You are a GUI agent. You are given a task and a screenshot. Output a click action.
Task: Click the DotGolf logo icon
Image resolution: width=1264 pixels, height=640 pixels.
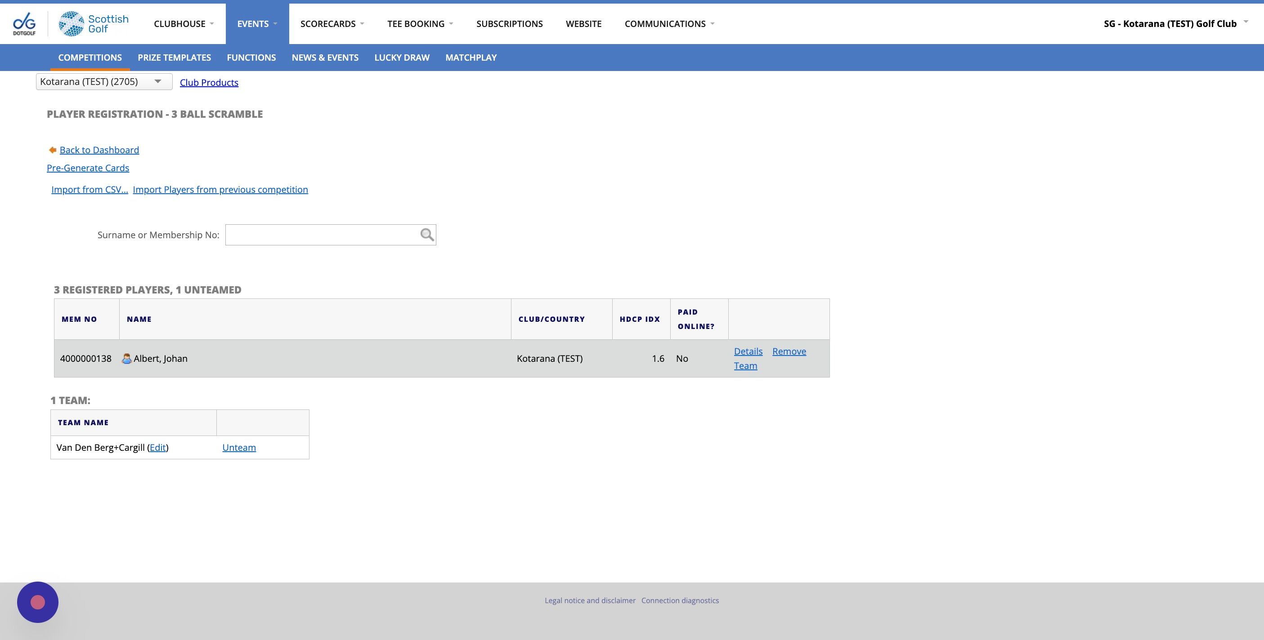(24, 23)
